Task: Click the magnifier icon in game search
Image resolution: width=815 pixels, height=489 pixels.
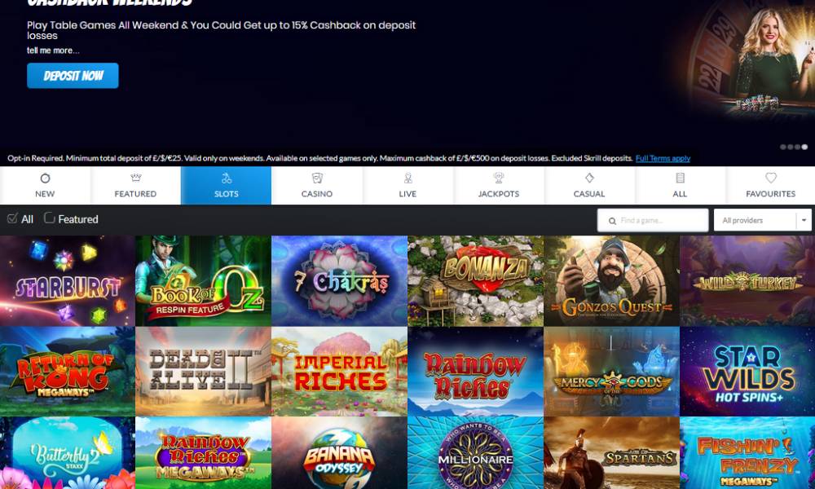Action: [612, 221]
